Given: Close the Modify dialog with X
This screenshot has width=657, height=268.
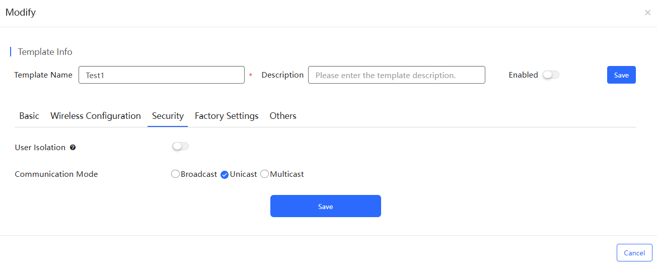Looking at the screenshot, I should click(647, 13).
